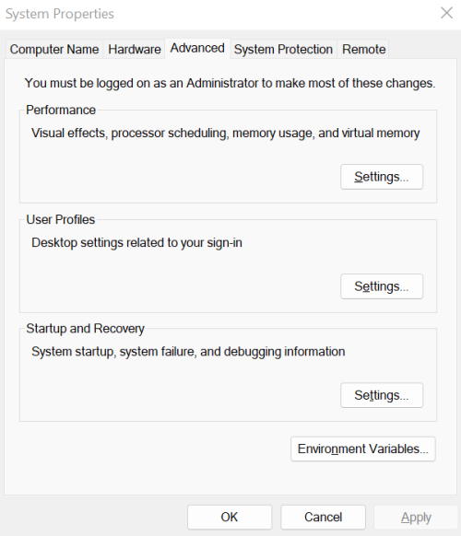Image resolution: width=461 pixels, height=536 pixels.
Task: Click the Apply button
Action: point(416,518)
